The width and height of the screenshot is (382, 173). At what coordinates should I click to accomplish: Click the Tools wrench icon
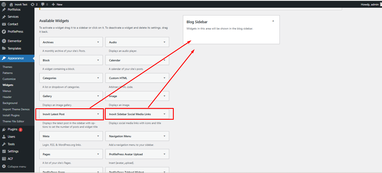click(4, 144)
